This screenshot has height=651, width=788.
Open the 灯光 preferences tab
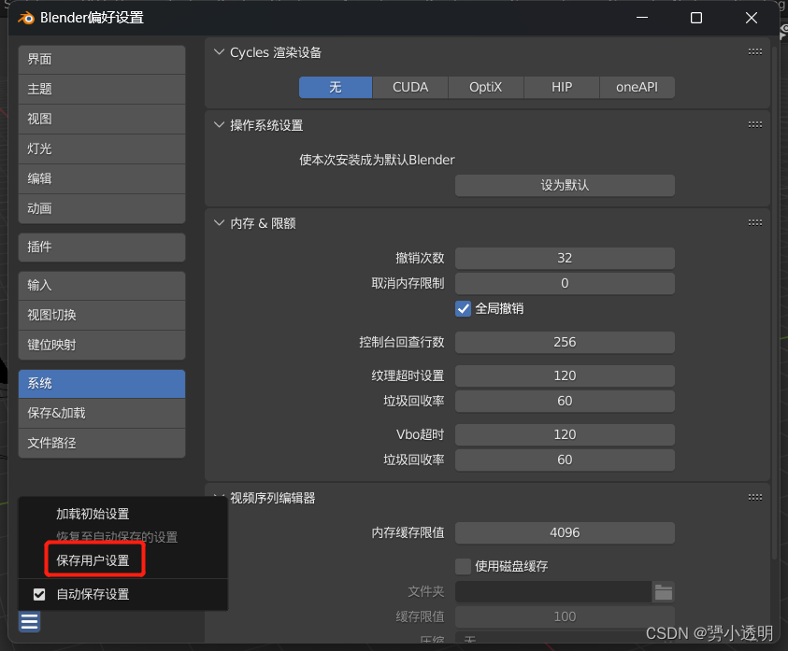point(102,149)
